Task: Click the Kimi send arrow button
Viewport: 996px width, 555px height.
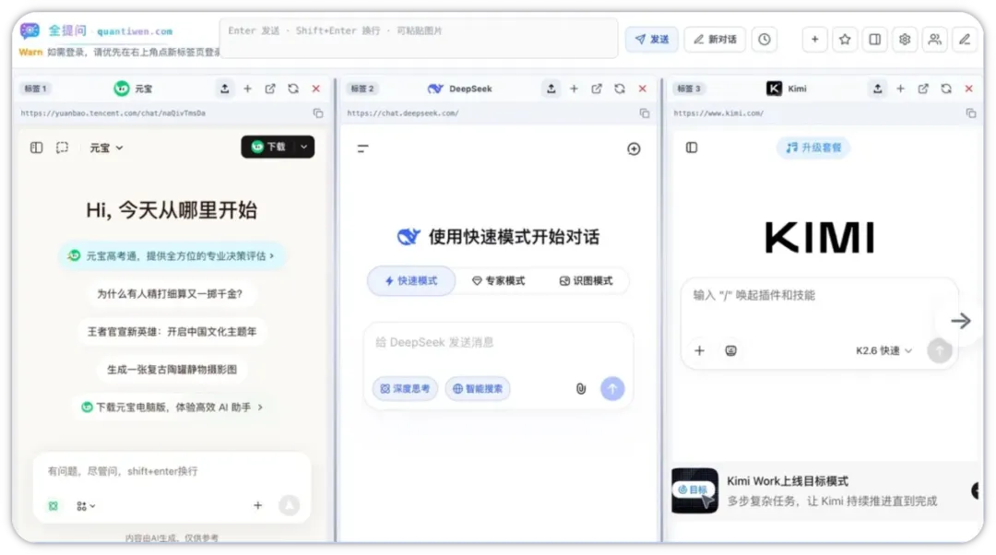Action: (940, 350)
